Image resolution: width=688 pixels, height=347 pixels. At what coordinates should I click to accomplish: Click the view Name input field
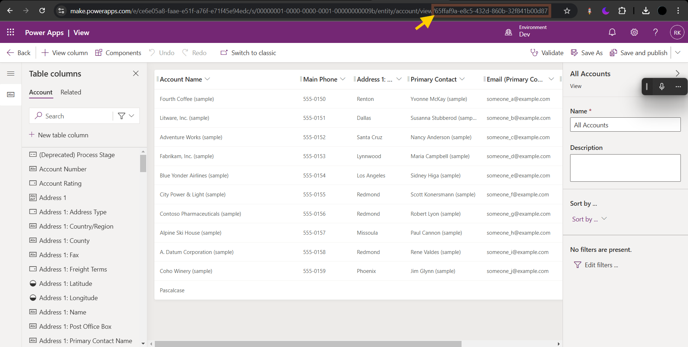[x=625, y=125]
